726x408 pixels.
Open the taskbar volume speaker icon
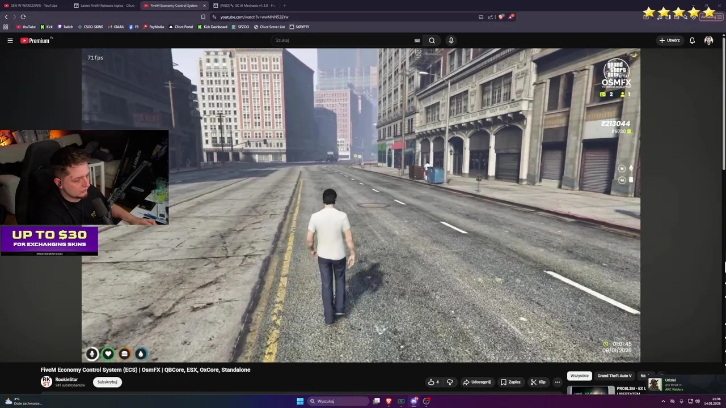[x=697, y=401]
